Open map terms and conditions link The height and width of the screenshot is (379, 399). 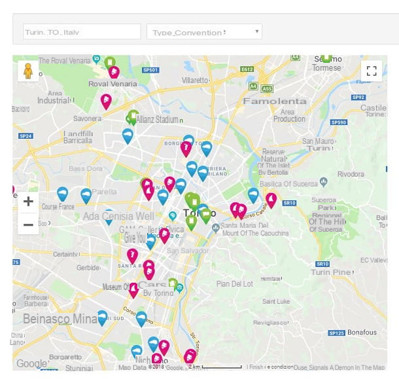tap(270, 367)
